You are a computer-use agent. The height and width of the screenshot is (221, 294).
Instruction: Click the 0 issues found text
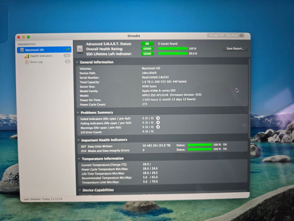168,44
